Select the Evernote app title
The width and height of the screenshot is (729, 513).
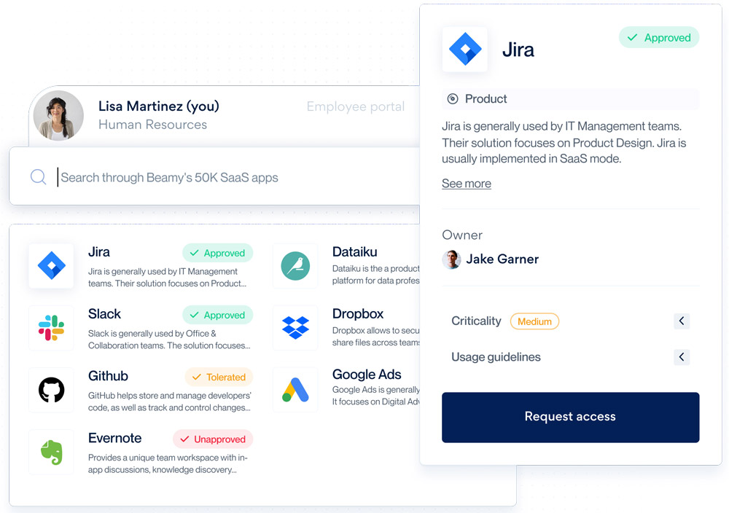click(x=115, y=438)
